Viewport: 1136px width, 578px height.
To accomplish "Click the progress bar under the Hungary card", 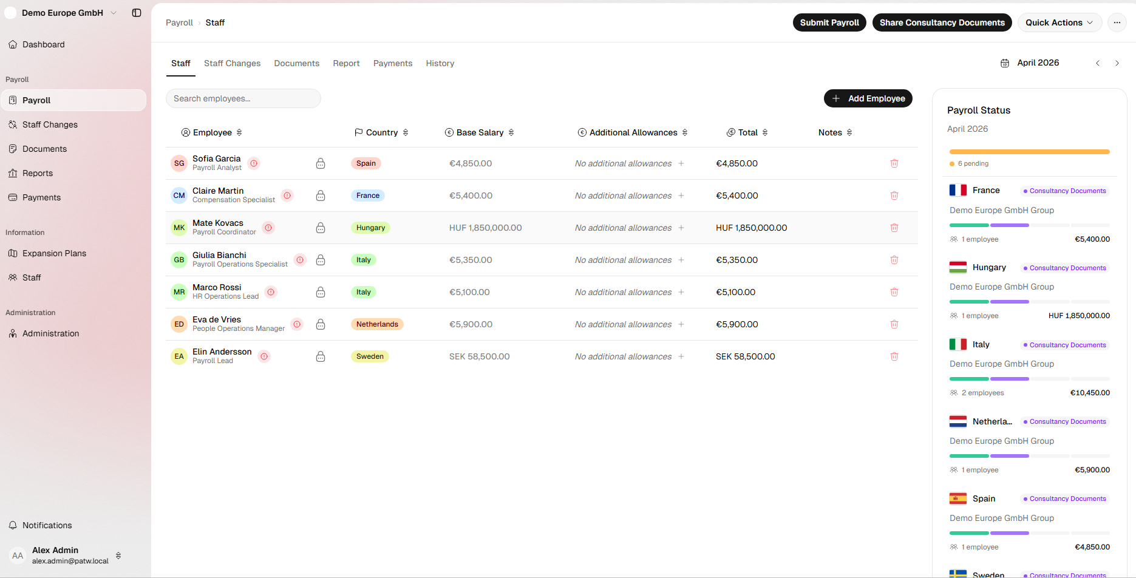I will tap(1030, 302).
